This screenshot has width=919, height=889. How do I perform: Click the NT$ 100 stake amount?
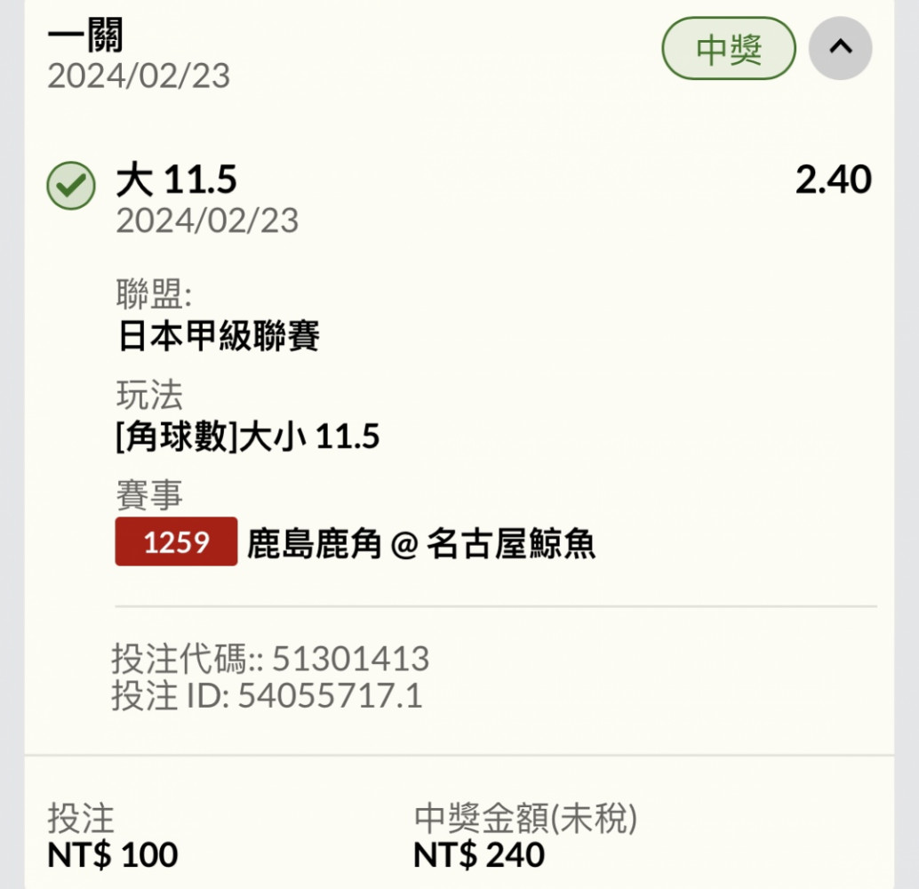pos(113,855)
